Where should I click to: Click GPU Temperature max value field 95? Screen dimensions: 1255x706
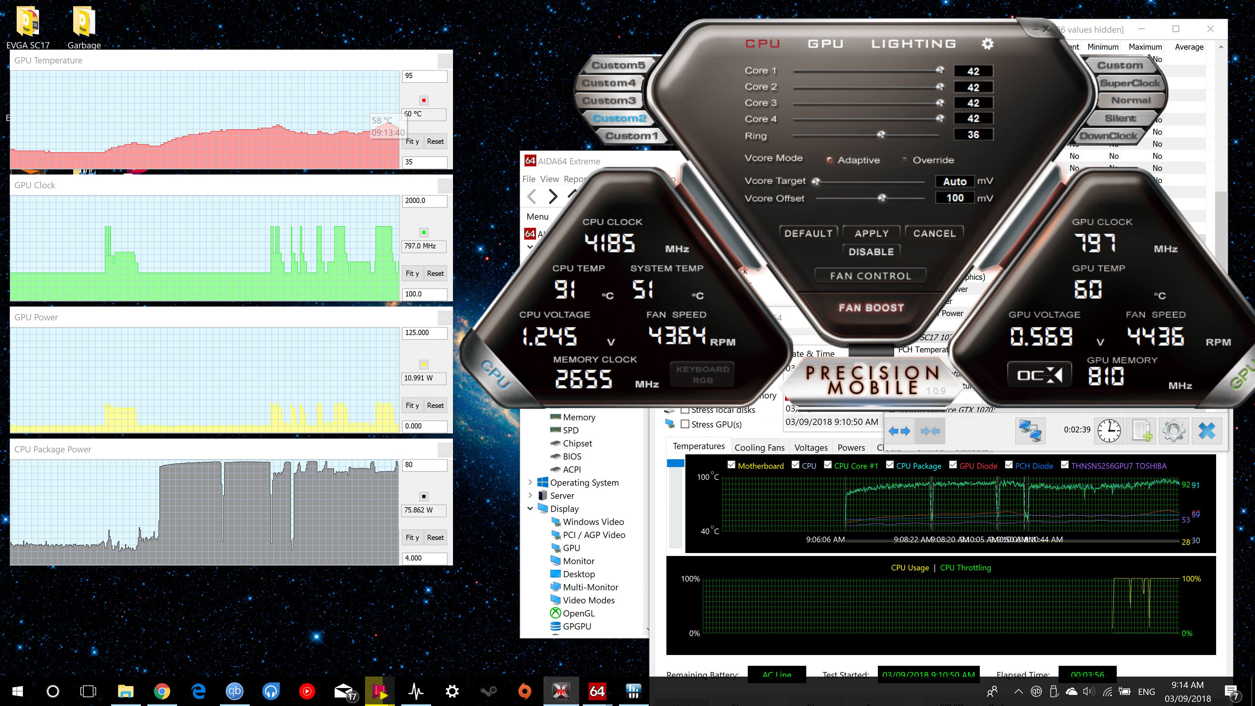tap(425, 76)
